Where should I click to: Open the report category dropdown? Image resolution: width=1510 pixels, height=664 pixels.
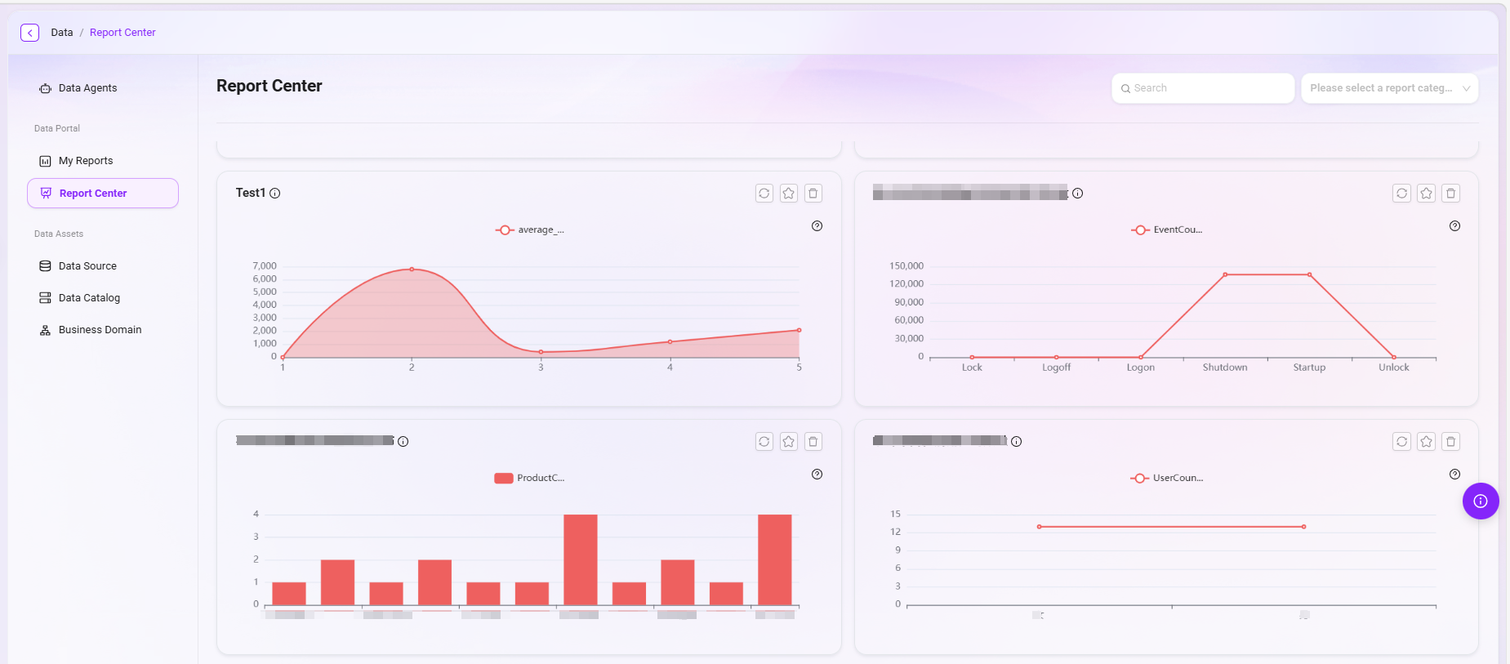tap(1389, 88)
